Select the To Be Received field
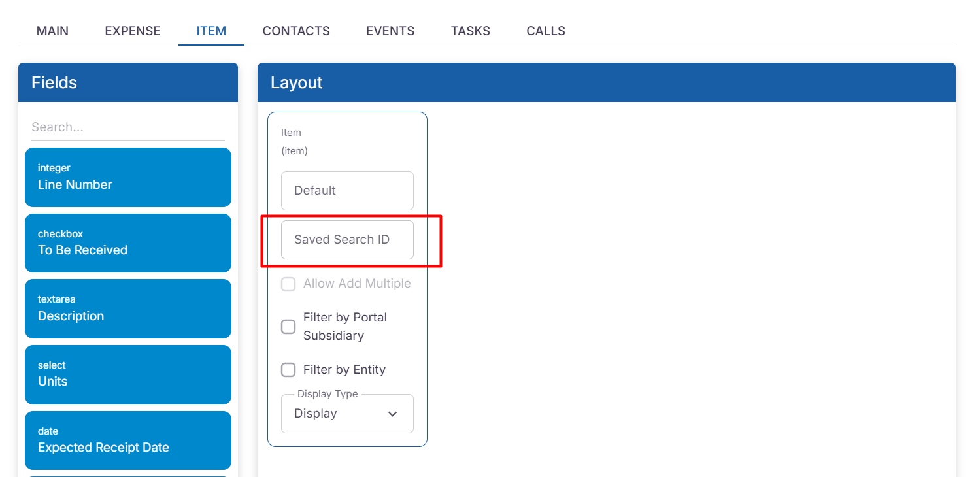Image resolution: width=974 pixels, height=477 pixels. (x=128, y=242)
